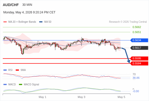Click the May 1 axis label
This screenshot has width=149, height=101.
(x=42, y=97)
